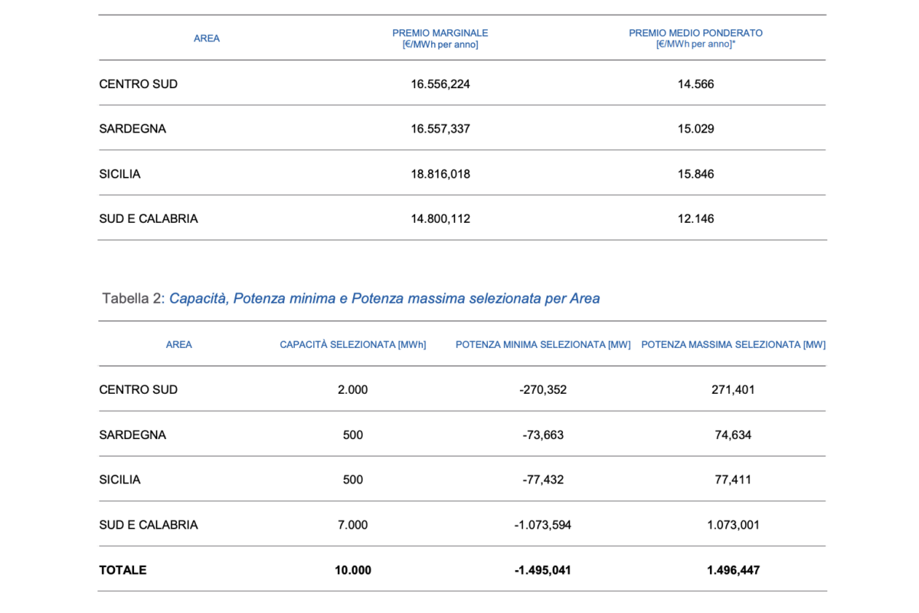Click the 12.146 weighted premium value

[695, 219]
